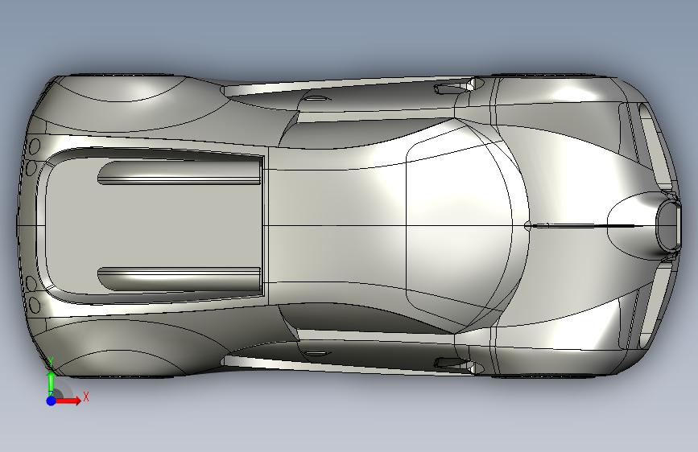Click the blue Z axis ball of the triad
Image resolution: width=698 pixels, height=452 pixels.
tap(51, 401)
